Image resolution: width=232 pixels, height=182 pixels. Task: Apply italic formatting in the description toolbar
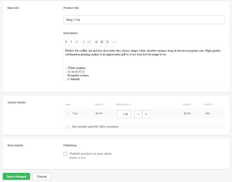click(71, 42)
